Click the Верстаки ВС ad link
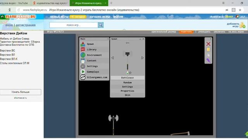248x139 pixels. point(7,51)
